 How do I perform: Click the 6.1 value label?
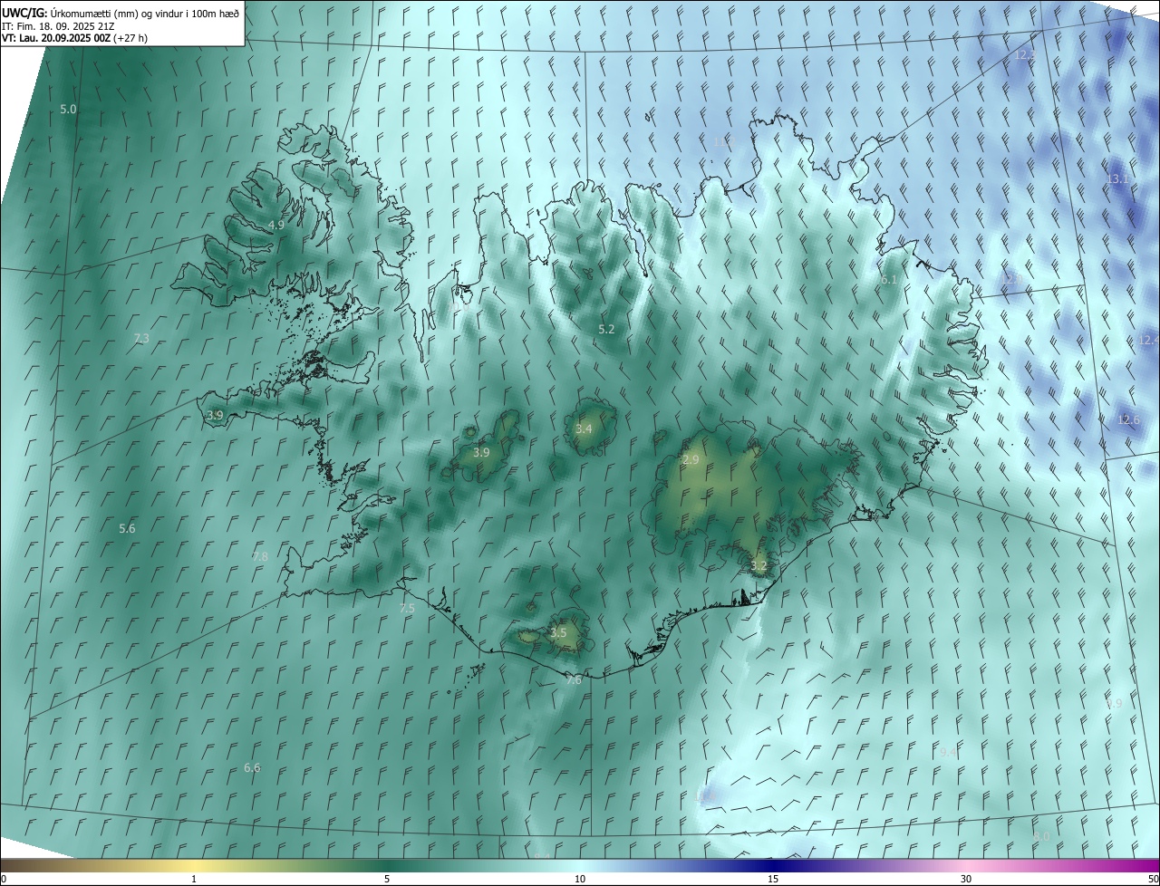click(888, 280)
